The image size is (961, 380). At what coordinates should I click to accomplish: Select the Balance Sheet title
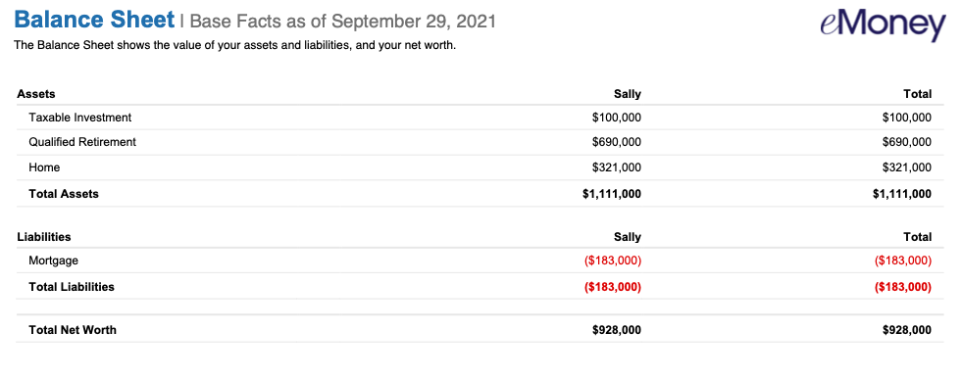point(94,21)
